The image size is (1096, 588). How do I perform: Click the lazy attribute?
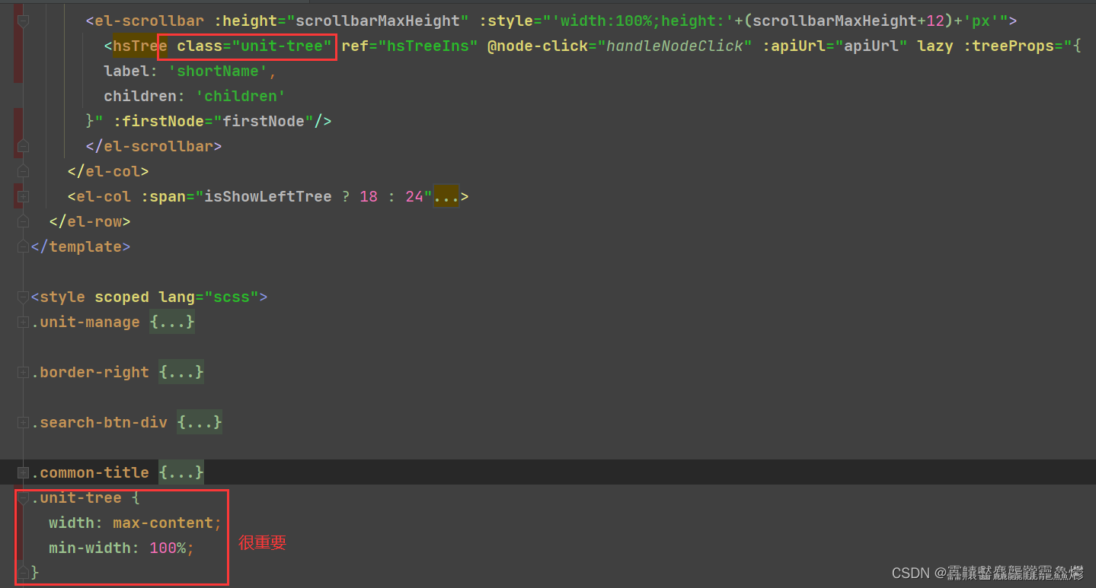(x=935, y=46)
